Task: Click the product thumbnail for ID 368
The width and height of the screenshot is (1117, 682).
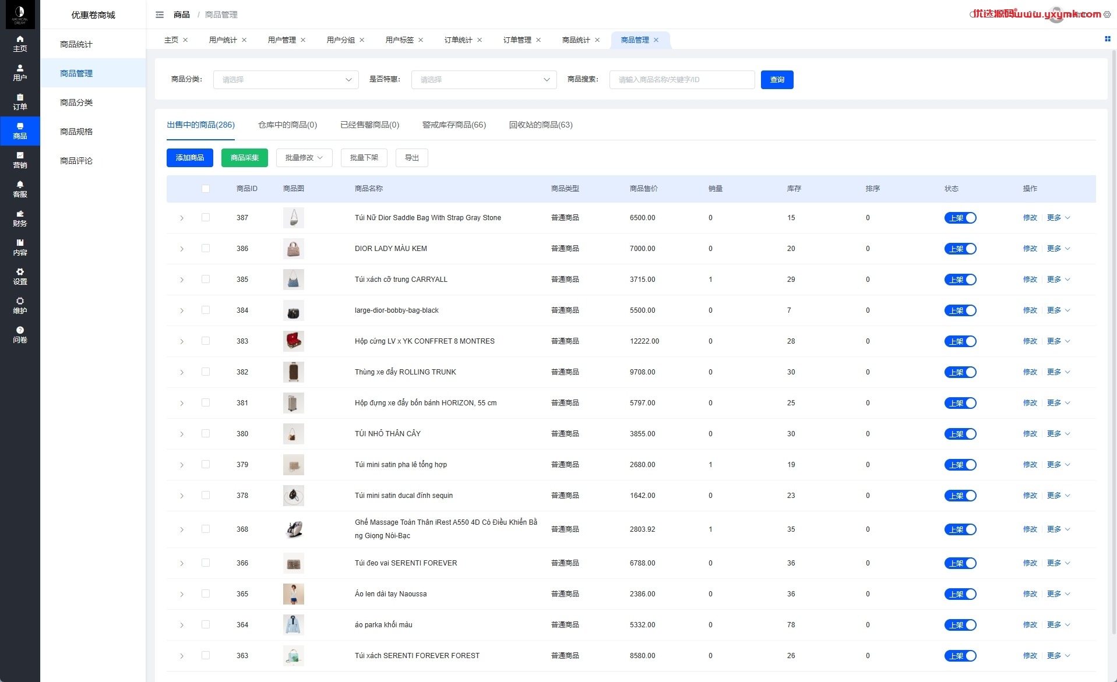Action: [x=294, y=529]
